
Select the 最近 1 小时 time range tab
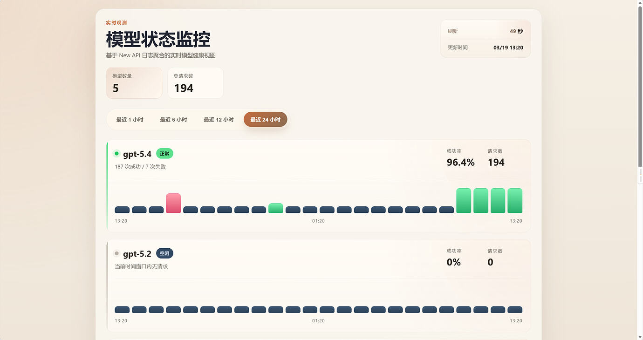pos(130,120)
